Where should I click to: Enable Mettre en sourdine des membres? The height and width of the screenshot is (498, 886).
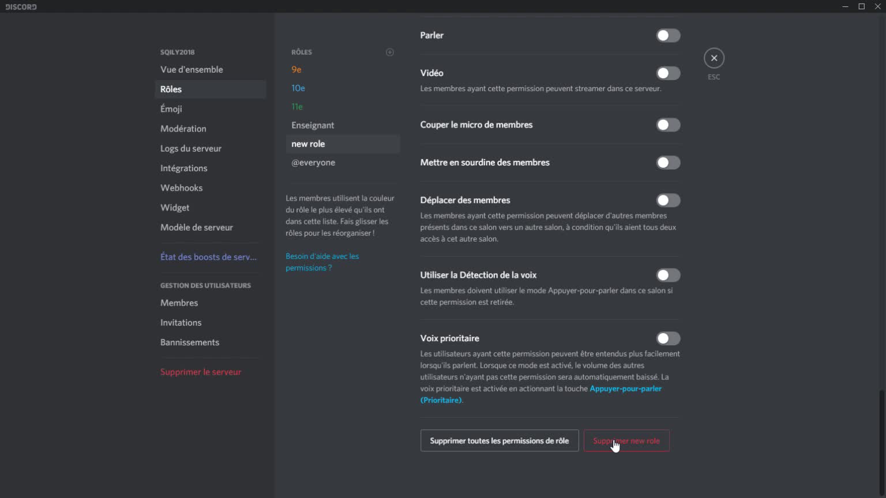point(668,163)
